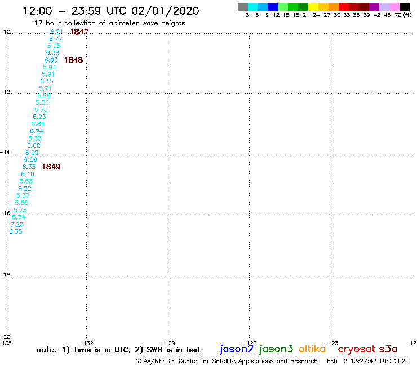Click the -20 latitude axis label

click(x=5, y=337)
